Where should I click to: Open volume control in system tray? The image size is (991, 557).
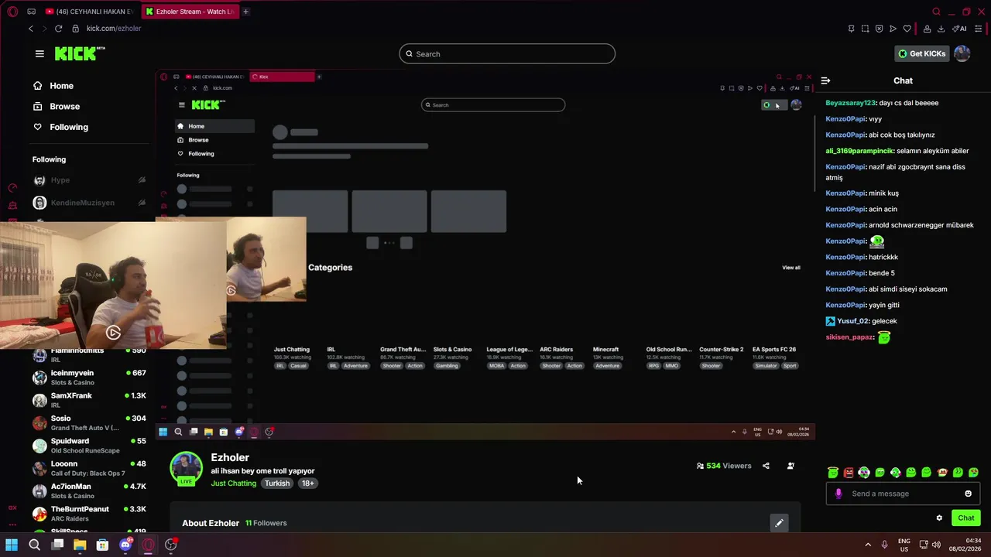point(936,545)
